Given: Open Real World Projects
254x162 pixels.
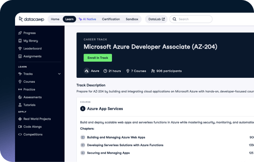Looking at the screenshot, I should point(37,119).
